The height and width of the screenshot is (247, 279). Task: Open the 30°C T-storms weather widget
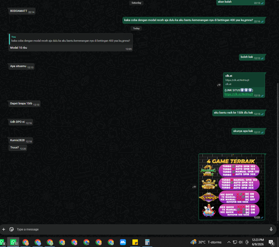[x=206, y=242]
